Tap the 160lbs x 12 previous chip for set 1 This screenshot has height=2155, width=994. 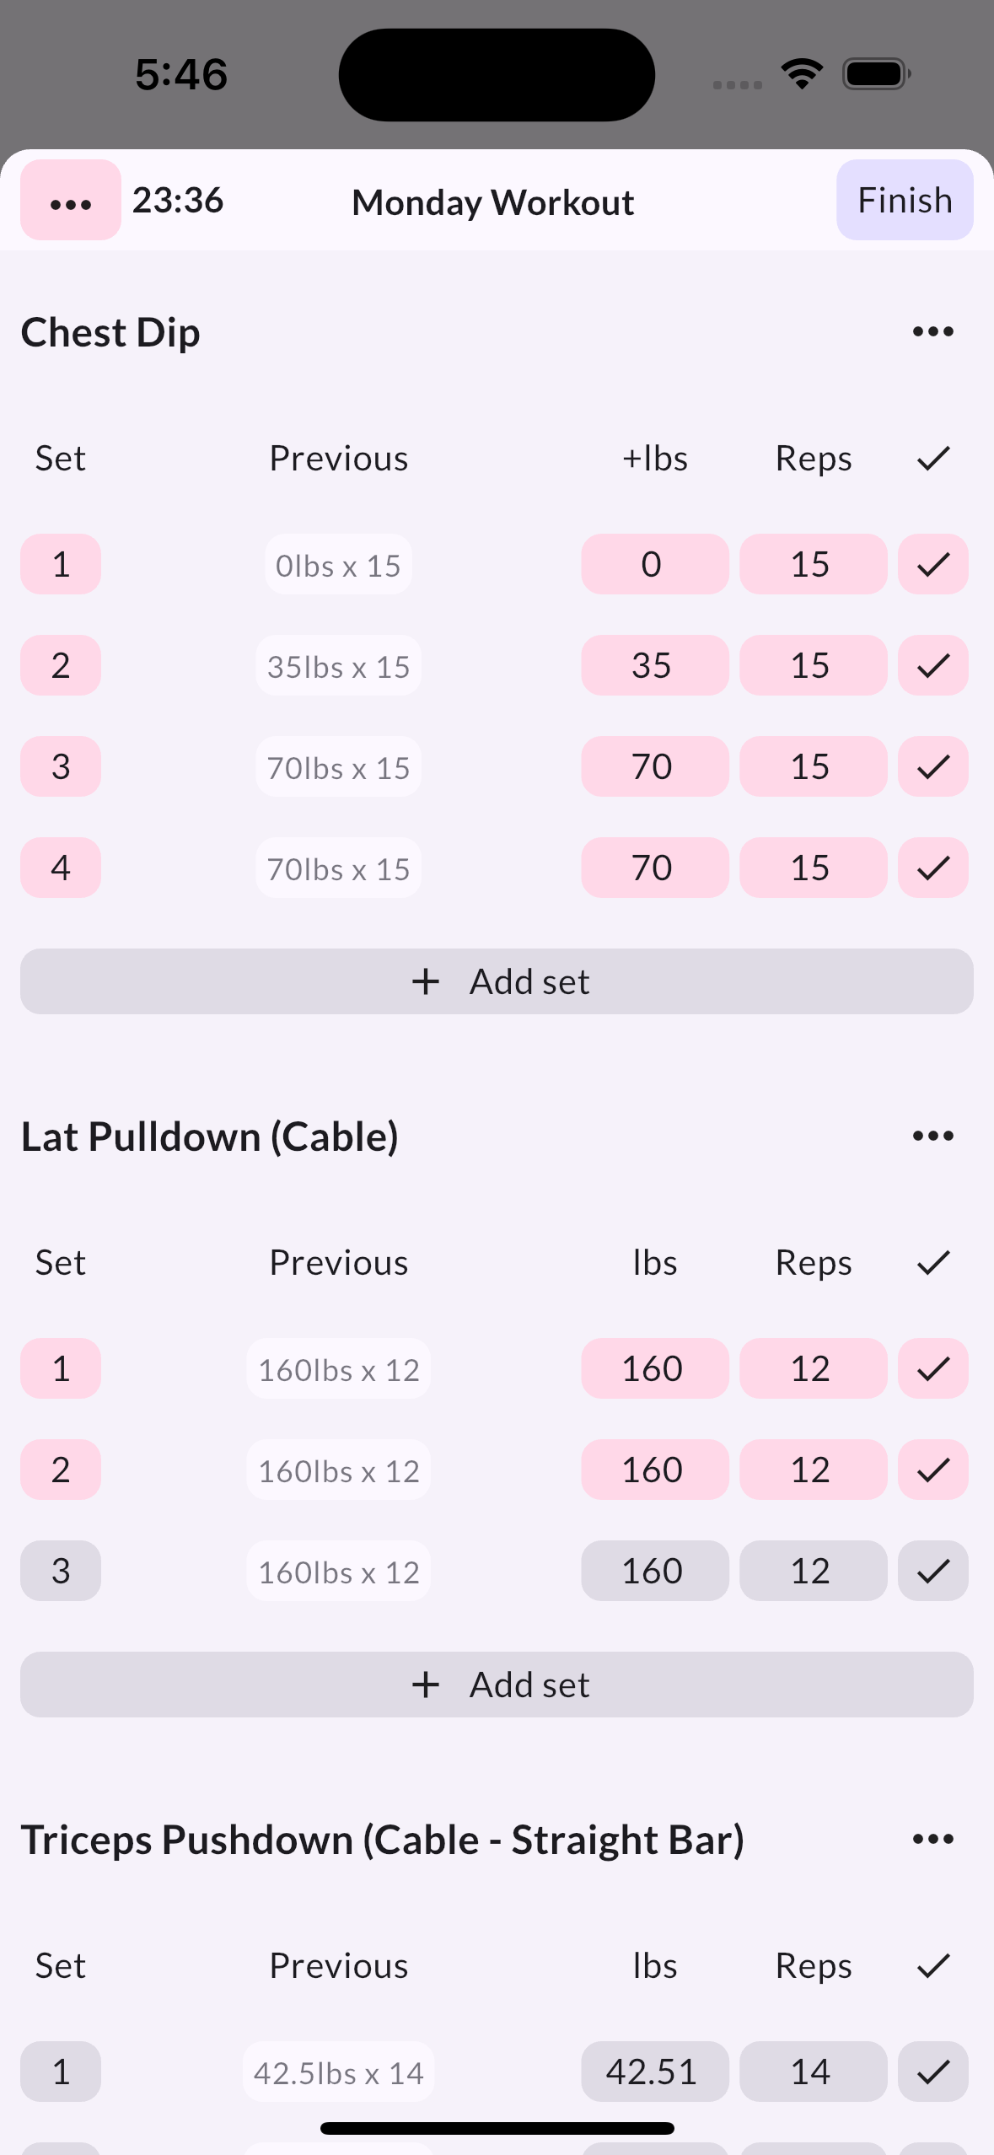pyautogui.click(x=338, y=1368)
